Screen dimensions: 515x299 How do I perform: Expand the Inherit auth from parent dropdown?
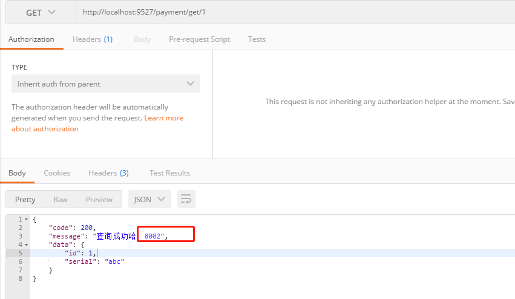(106, 84)
